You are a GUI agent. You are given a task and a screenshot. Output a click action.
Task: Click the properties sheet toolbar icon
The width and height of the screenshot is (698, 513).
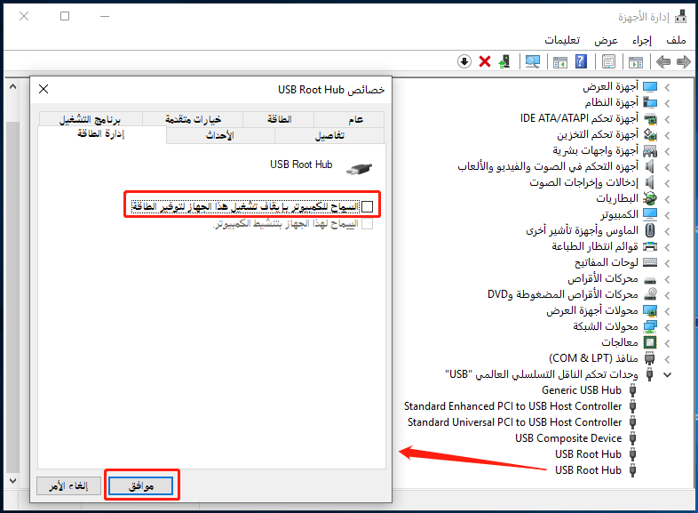tap(608, 61)
